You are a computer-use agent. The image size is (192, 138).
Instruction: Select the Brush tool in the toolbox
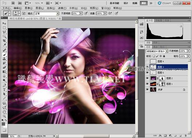(x=4, y=54)
